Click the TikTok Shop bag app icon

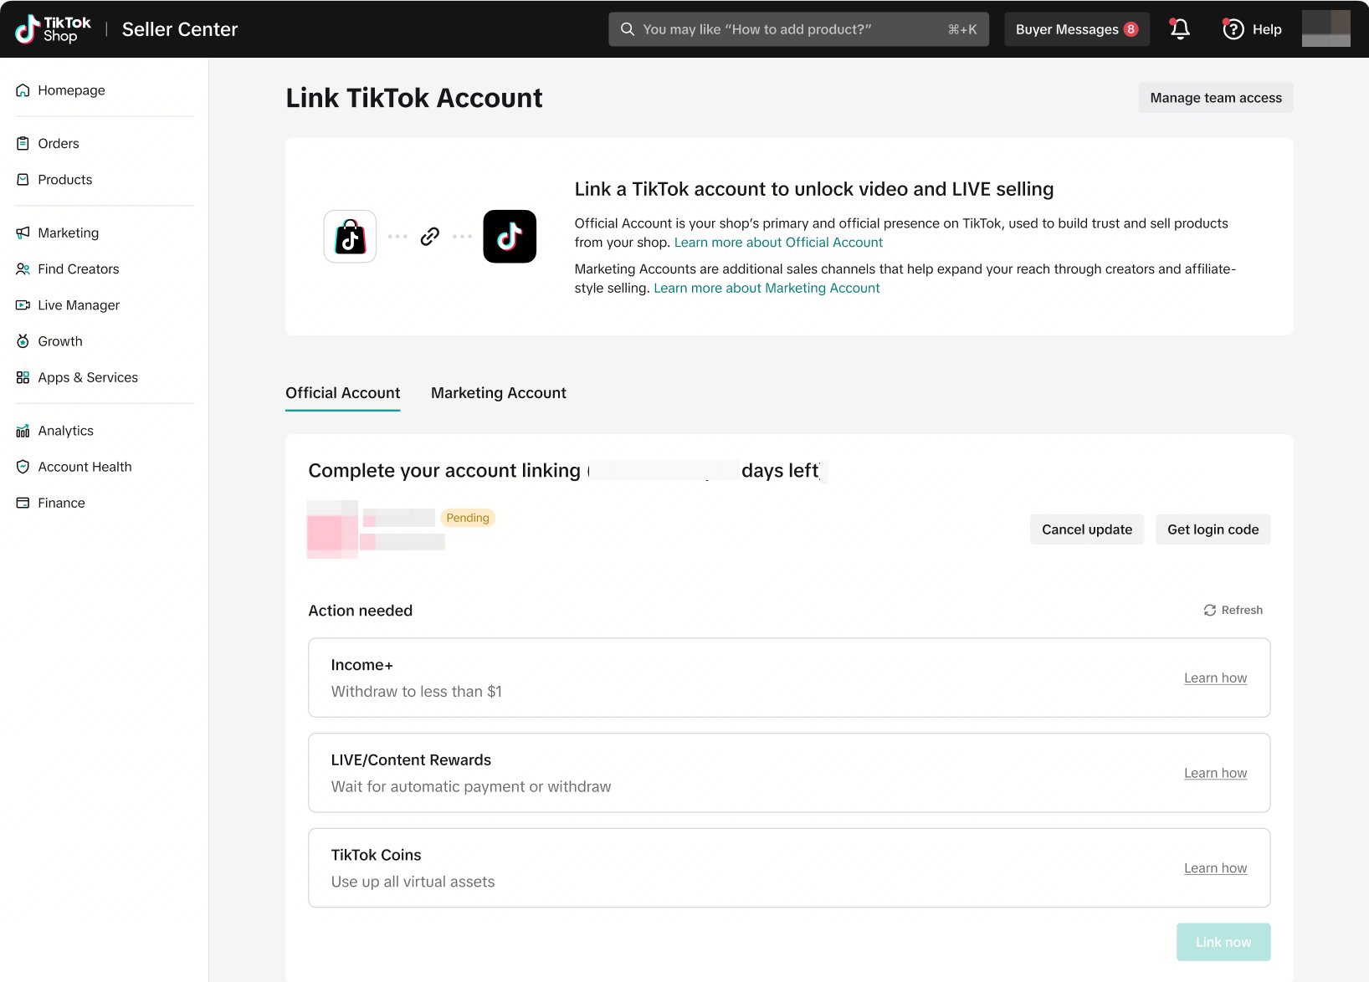pyautogui.click(x=350, y=237)
